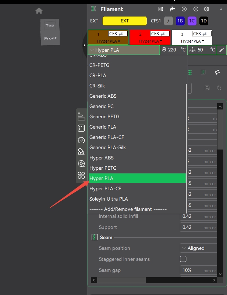The width and height of the screenshot is (227, 295).
Task: Expand filament slot 2 Hyper PLA dropdown
Action: (x=151, y=41)
